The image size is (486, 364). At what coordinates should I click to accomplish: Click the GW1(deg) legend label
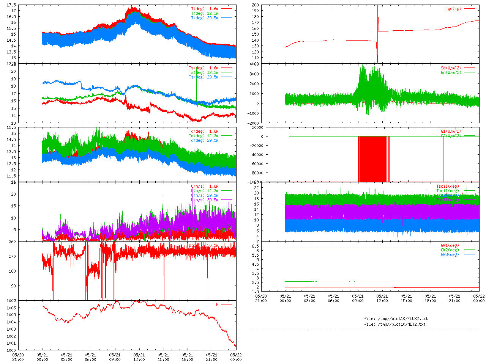point(450,245)
